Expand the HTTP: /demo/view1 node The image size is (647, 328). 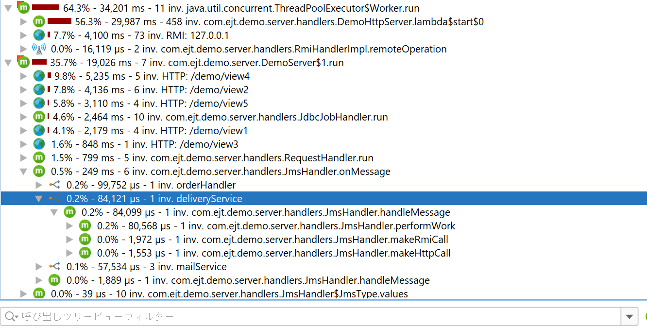coord(23,131)
